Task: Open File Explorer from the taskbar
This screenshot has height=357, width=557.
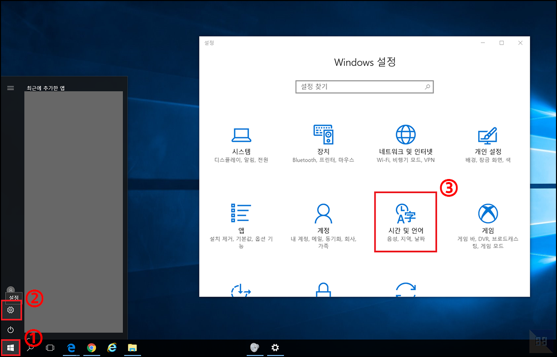Action: click(133, 348)
